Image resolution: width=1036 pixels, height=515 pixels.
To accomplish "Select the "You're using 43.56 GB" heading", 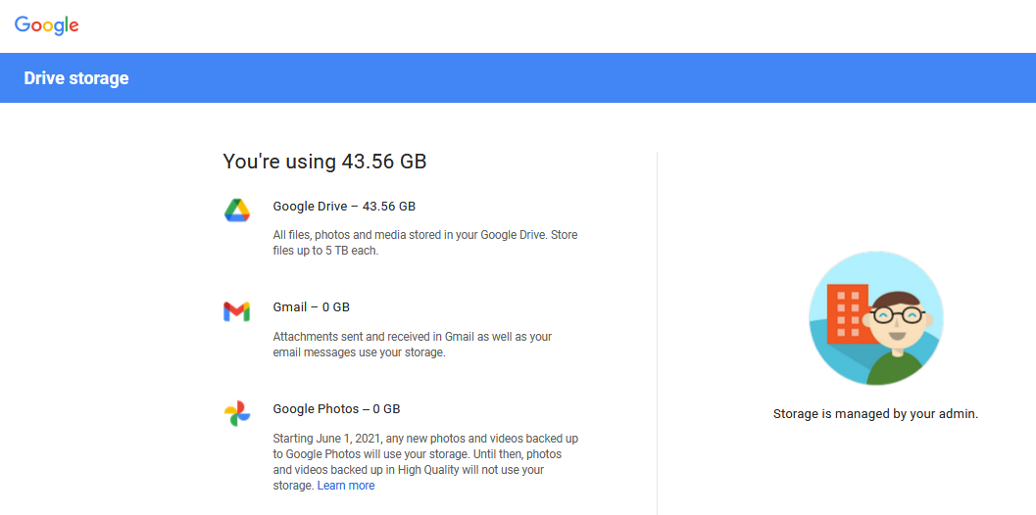I will click(x=324, y=162).
